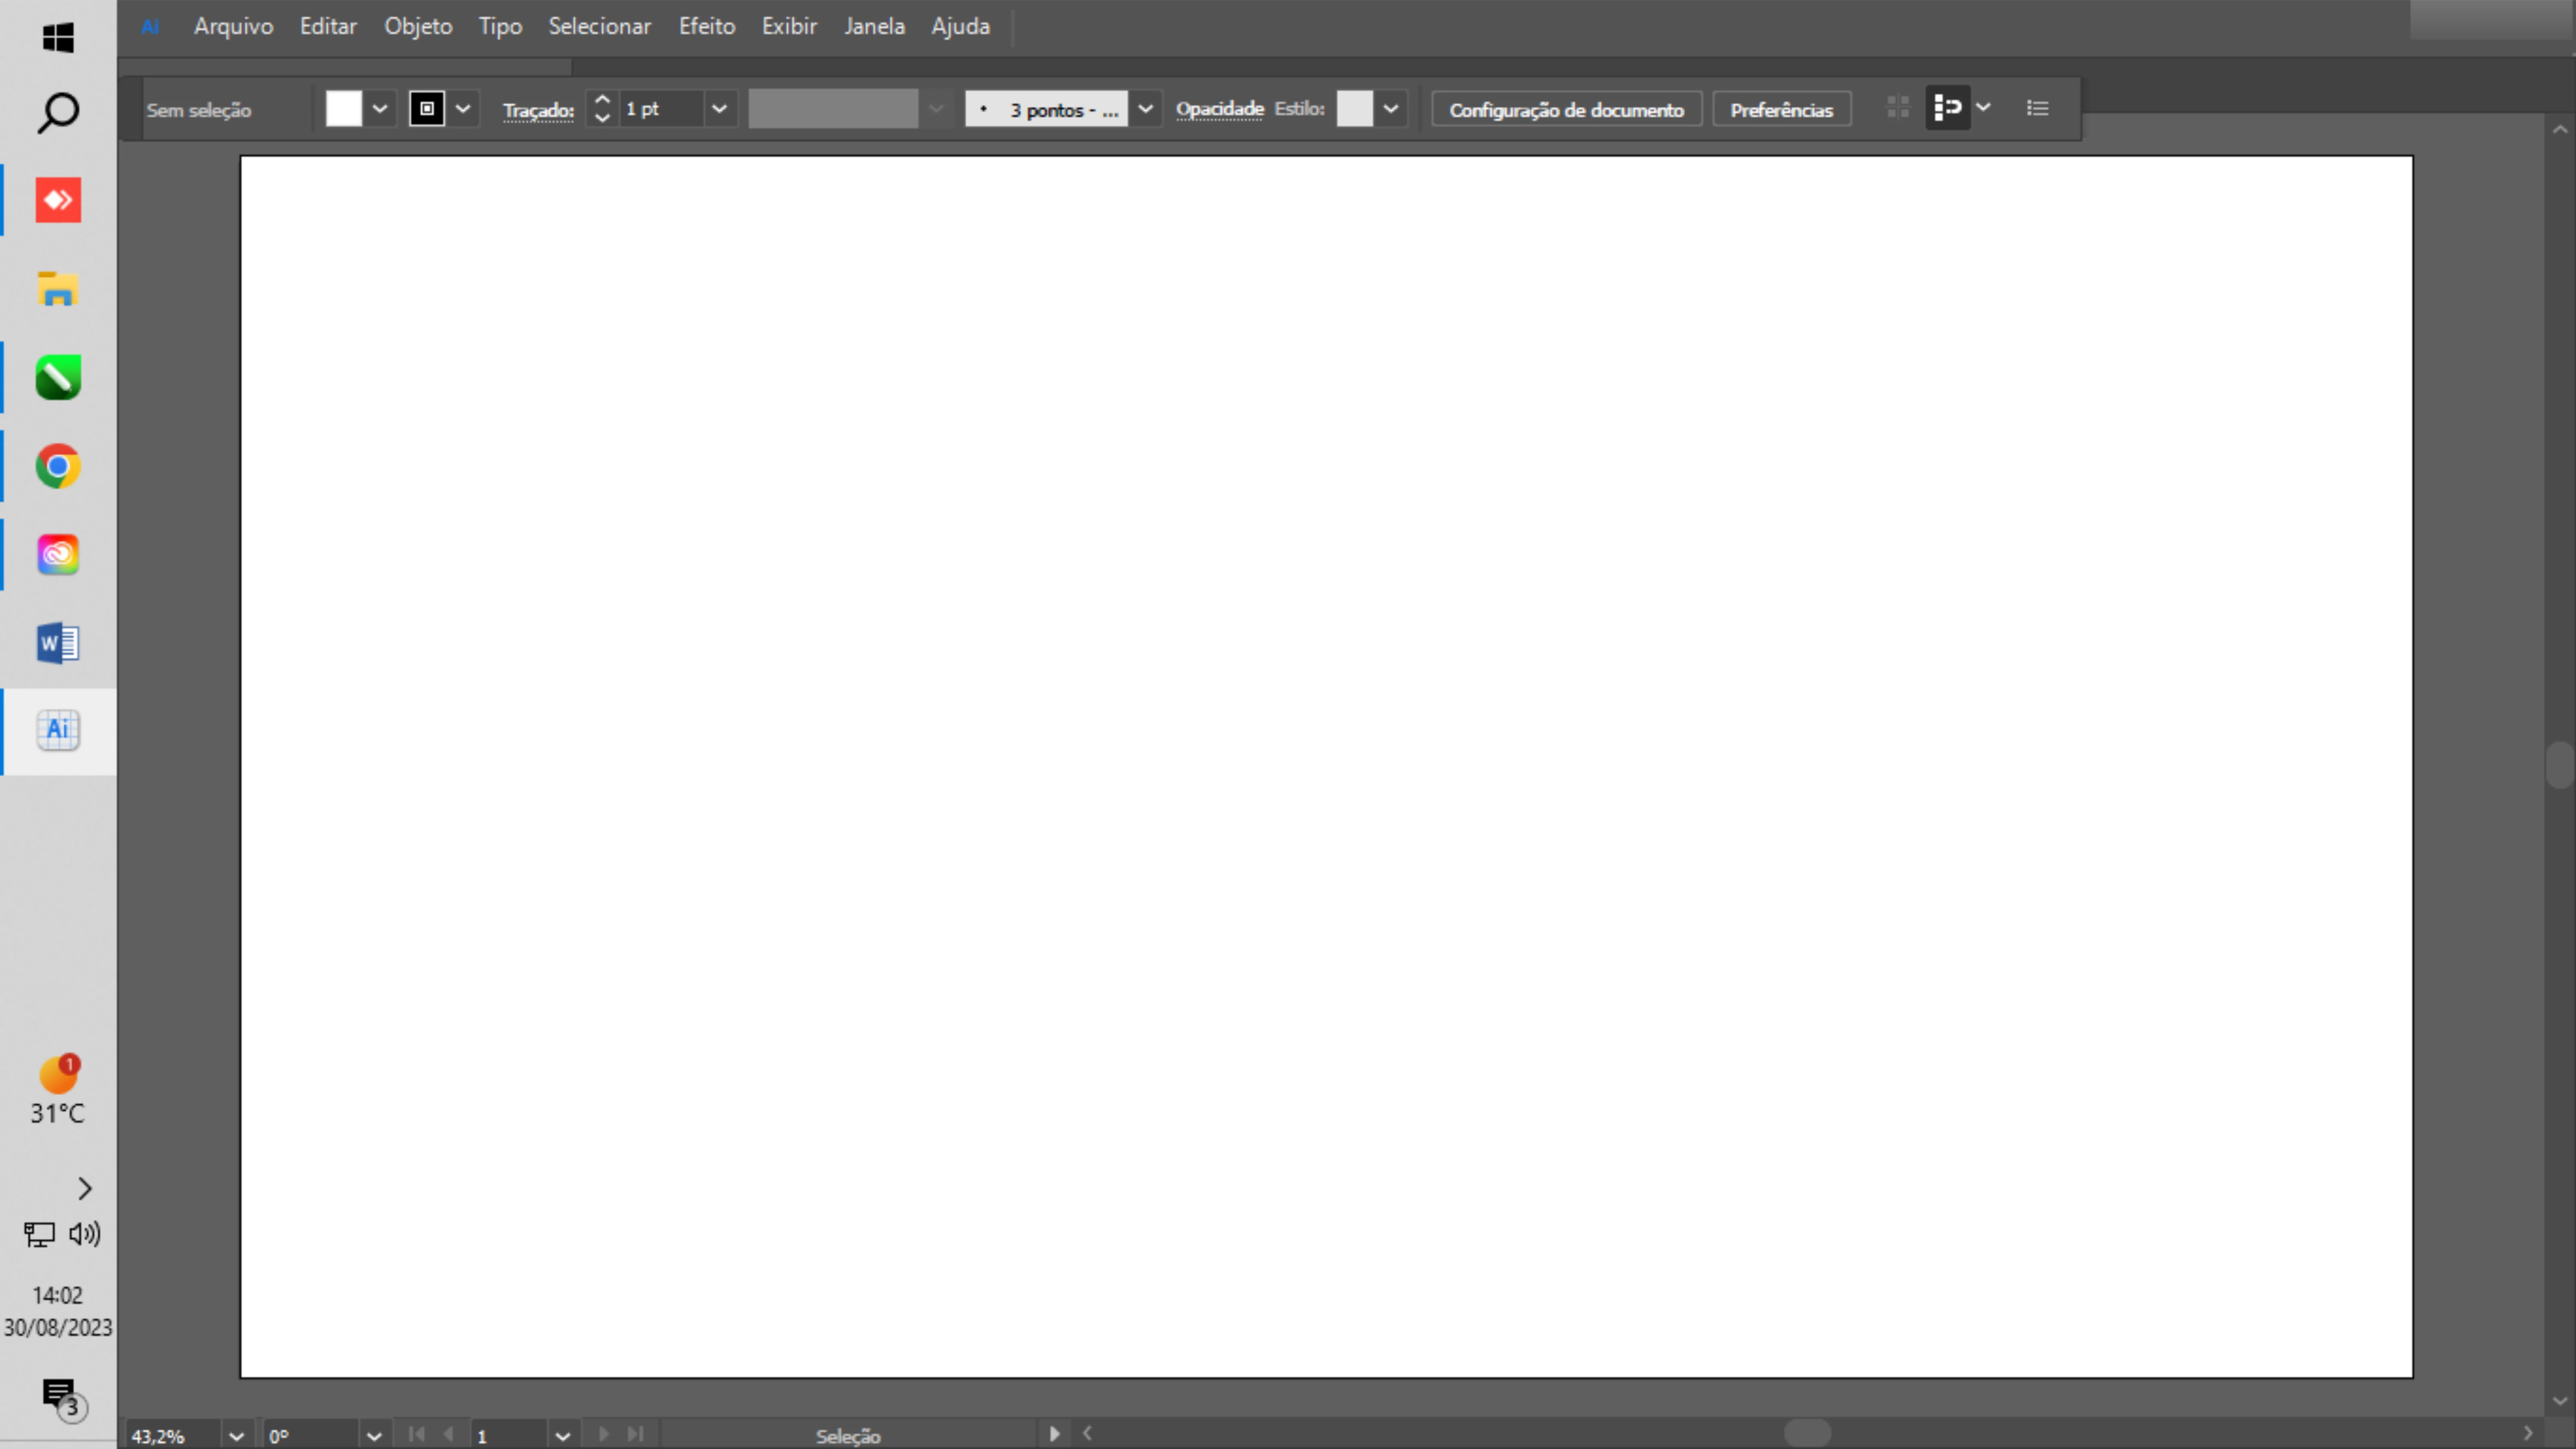Increase stroke weight with the up stepper

[x=602, y=99]
